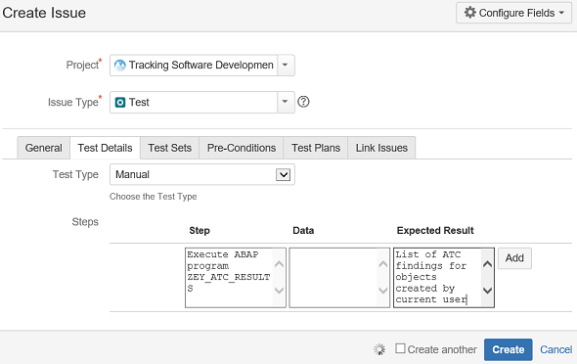Click Expected Result scroll up arrow
Viewport: 577px width, 364px height.
488,264
